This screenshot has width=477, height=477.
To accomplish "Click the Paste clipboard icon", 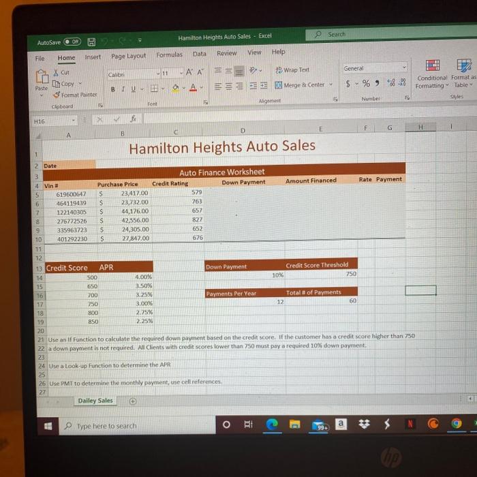I will click(x=42, y=76).
